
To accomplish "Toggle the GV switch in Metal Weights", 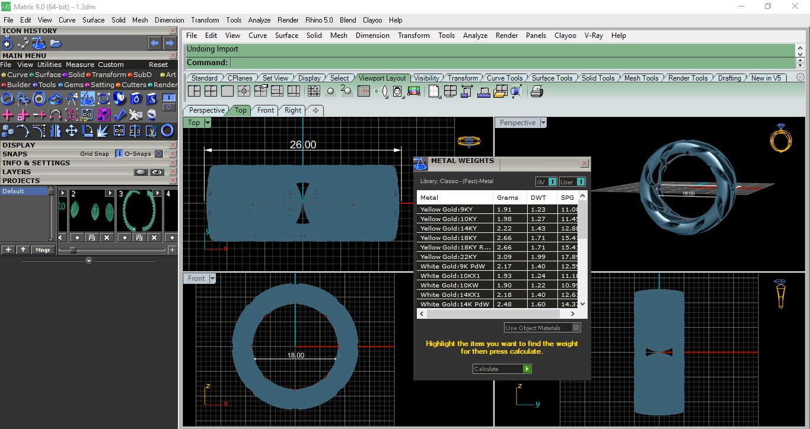I will (x=552, y=182).
